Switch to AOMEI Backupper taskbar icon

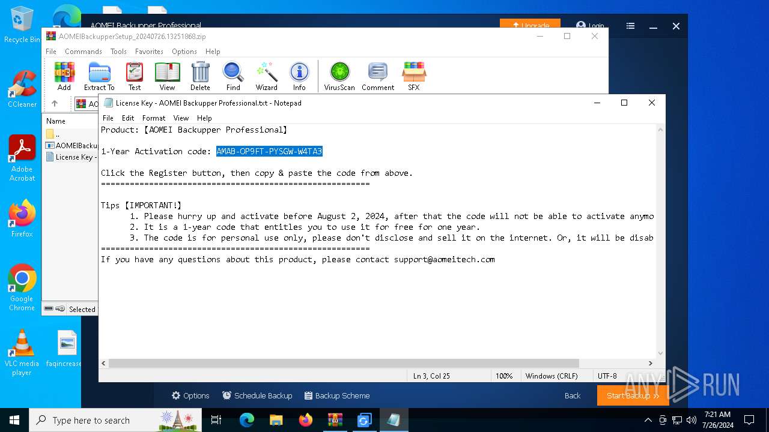[x=364, y=420]
